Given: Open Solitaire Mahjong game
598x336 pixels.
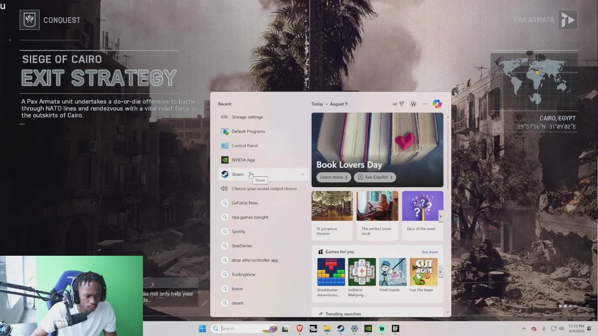Looking at the screenshot, I should [362, 278].
